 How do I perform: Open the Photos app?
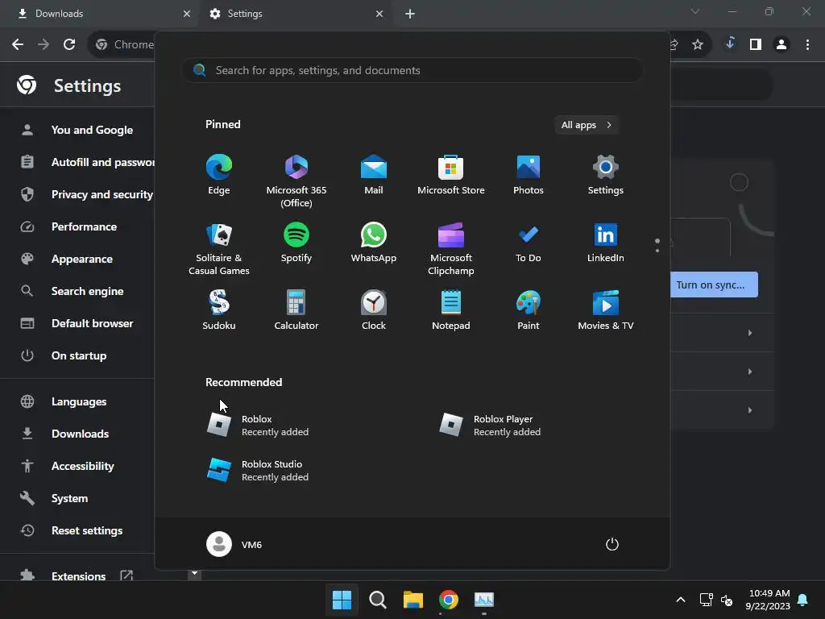(x=529, y=175)
